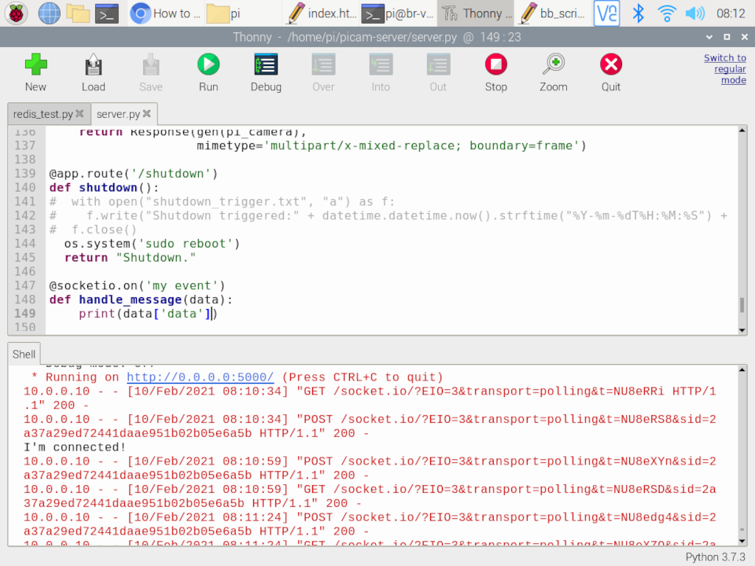
Task: Switch to the Chromium taskbar window
Action: (162, 13)
